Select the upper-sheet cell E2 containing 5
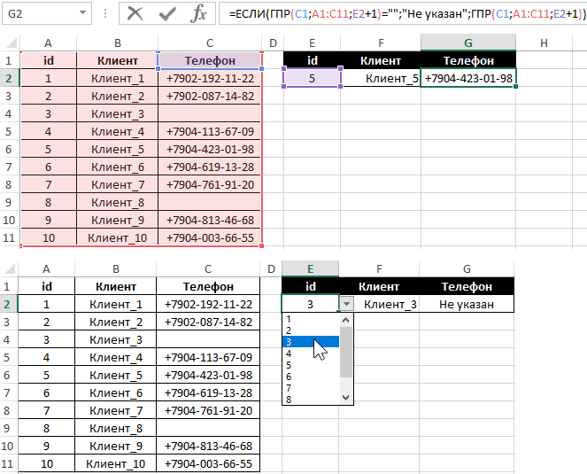587x474 pixels. tap(312, 78)
